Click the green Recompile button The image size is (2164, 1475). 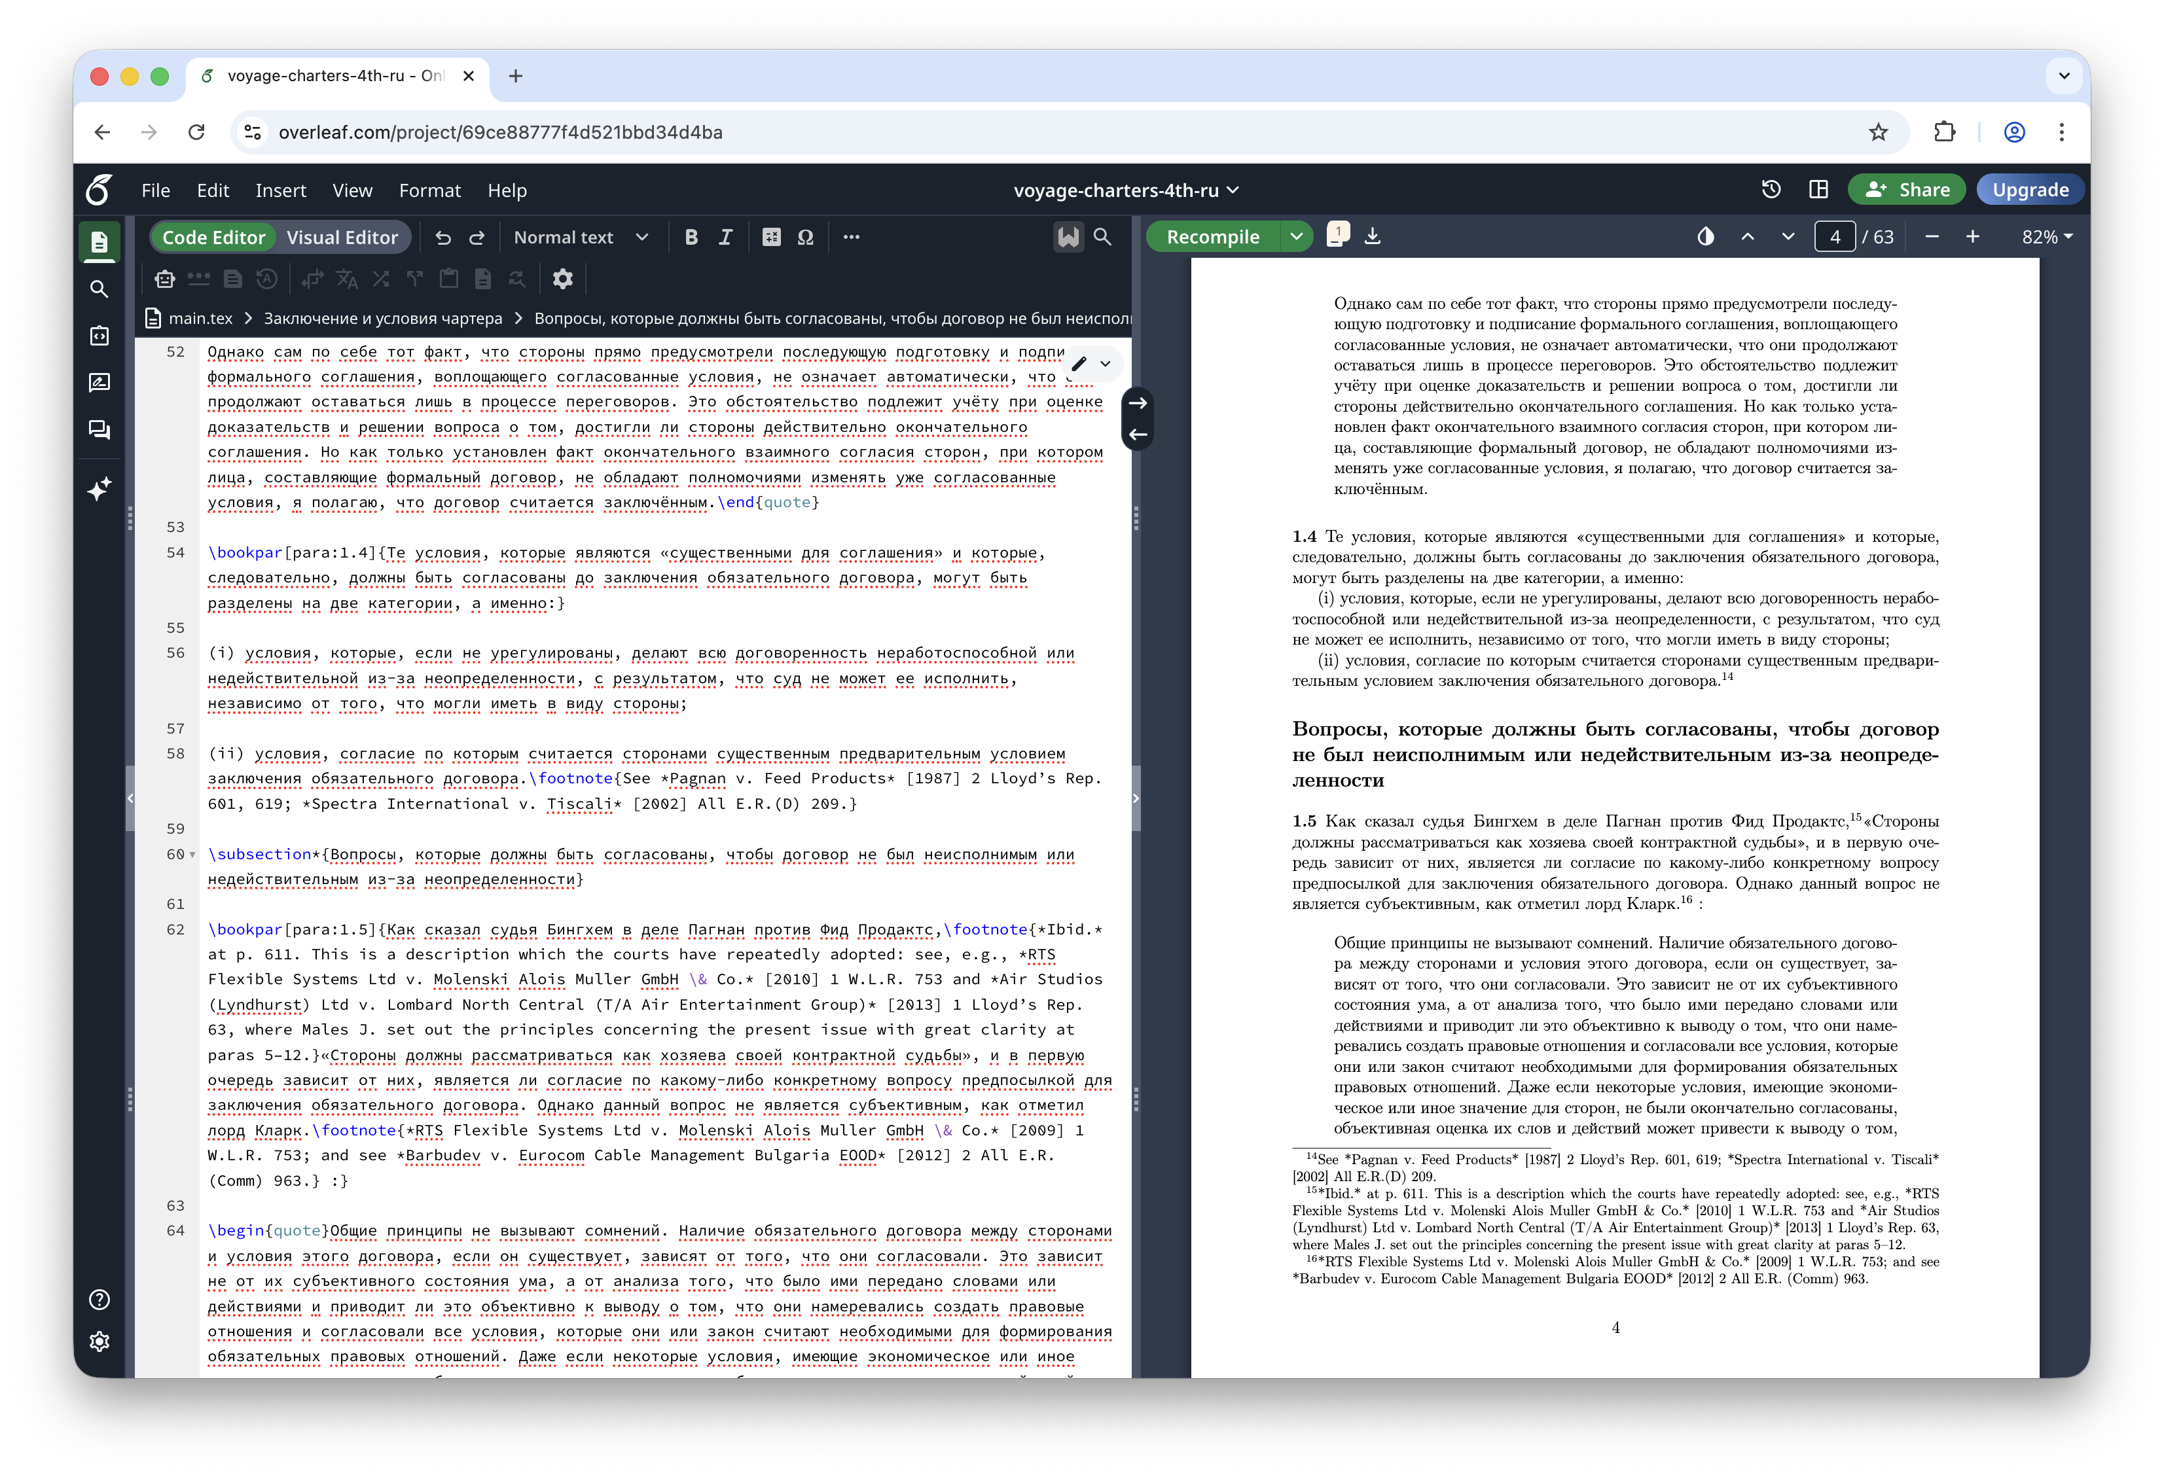[x=1212, y=236]
